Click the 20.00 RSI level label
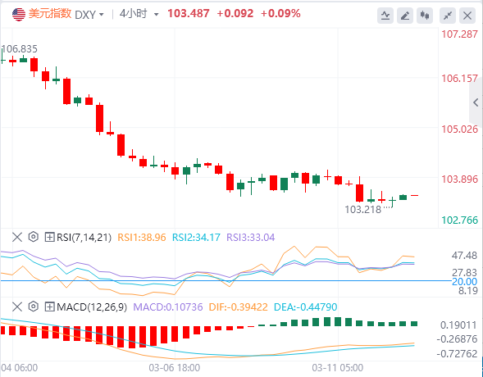This screenshot has width=483, height=377. (x=464, y=282)
